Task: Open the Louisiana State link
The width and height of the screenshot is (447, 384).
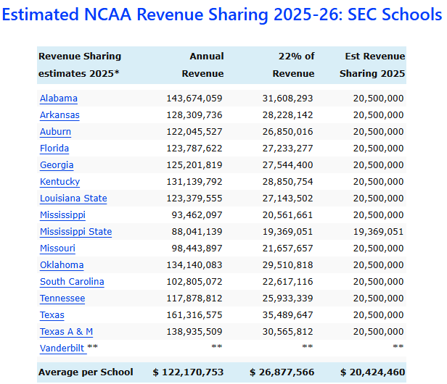Action: click(x=73, y=199)
